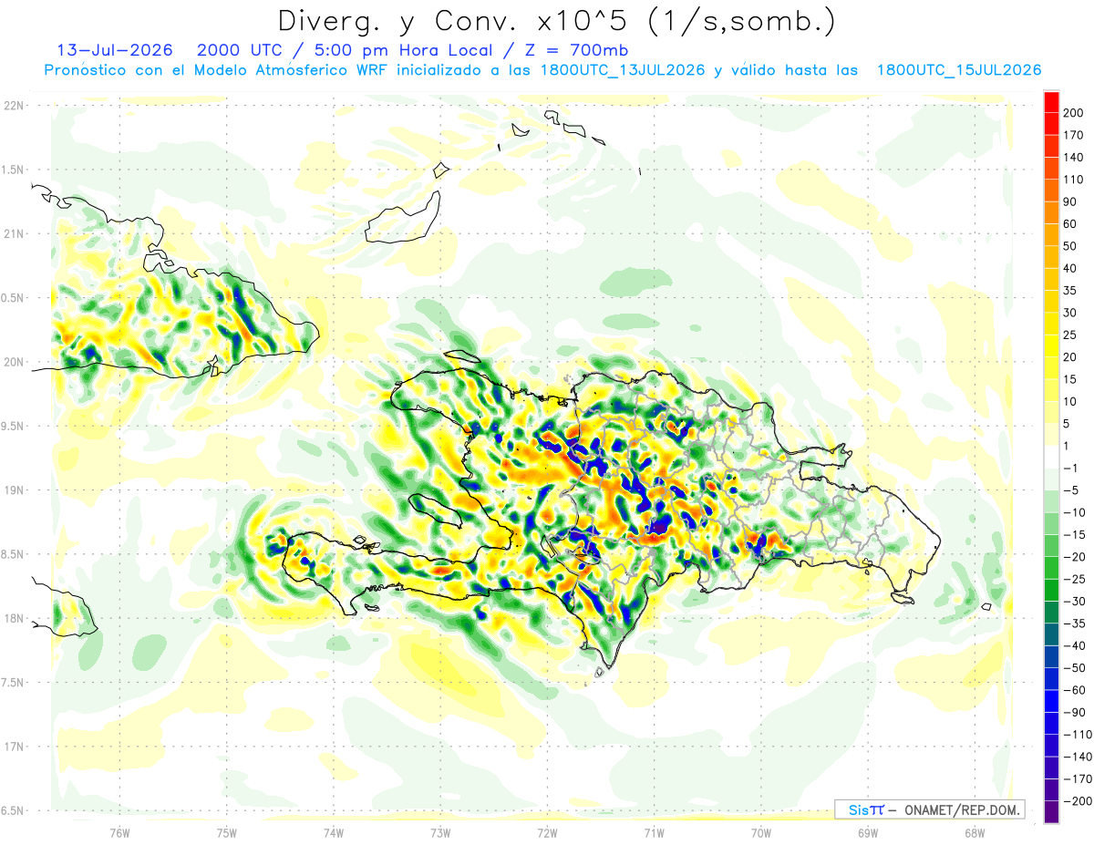Click the '-200' colorbar value
1094x845 pixels.
point(1077,801)
